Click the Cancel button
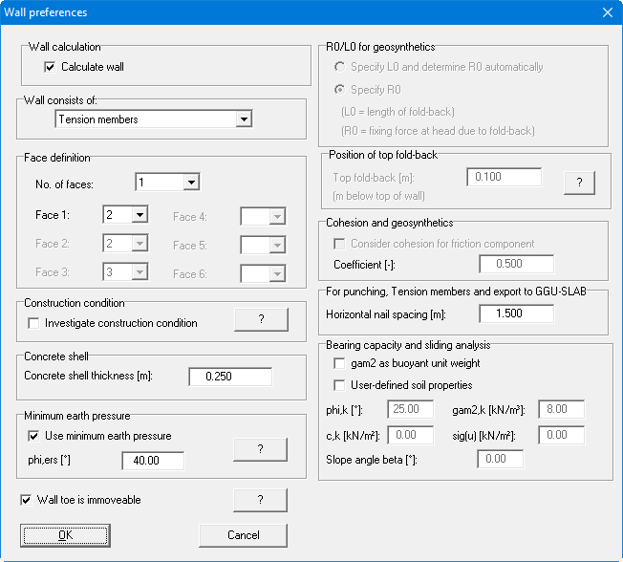Viewport: 623px width, 562px height. tap(243, 535)
